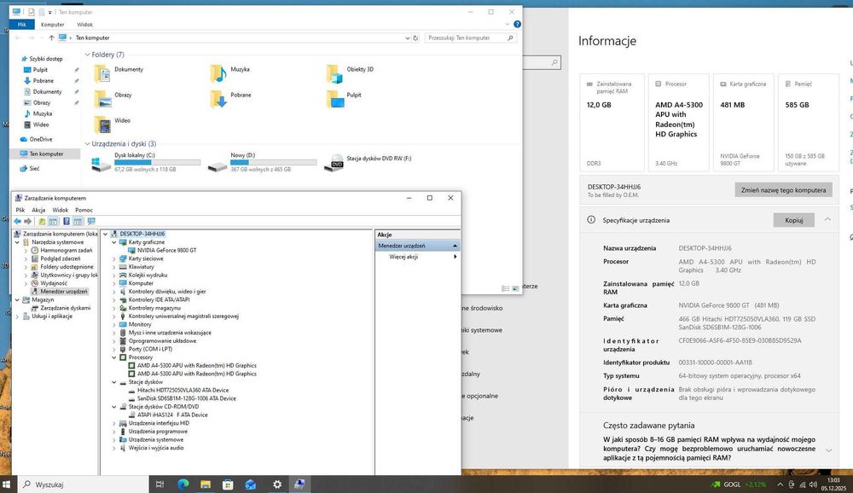Collapse Foldery (7) group in Explorer
Viewport: 853px width, 493px height.
coord(87,55)
